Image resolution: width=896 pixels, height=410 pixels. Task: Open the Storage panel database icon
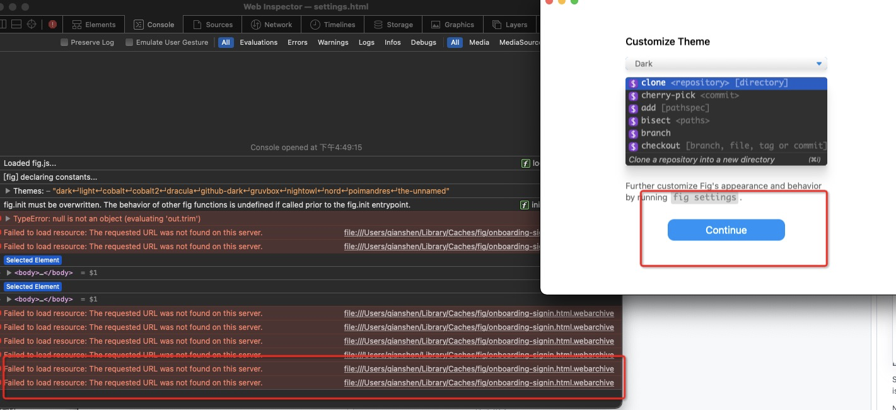tap(378, 24)
